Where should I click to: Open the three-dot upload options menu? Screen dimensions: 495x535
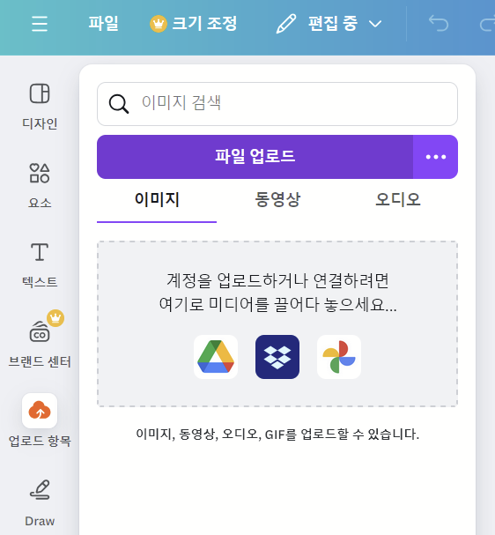pyautogui.click(x=436, y=157)
